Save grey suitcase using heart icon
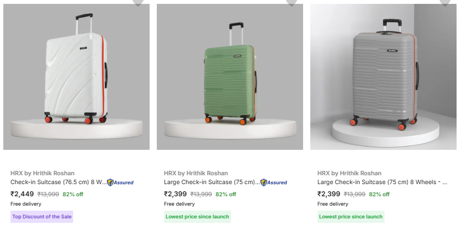 445,2
